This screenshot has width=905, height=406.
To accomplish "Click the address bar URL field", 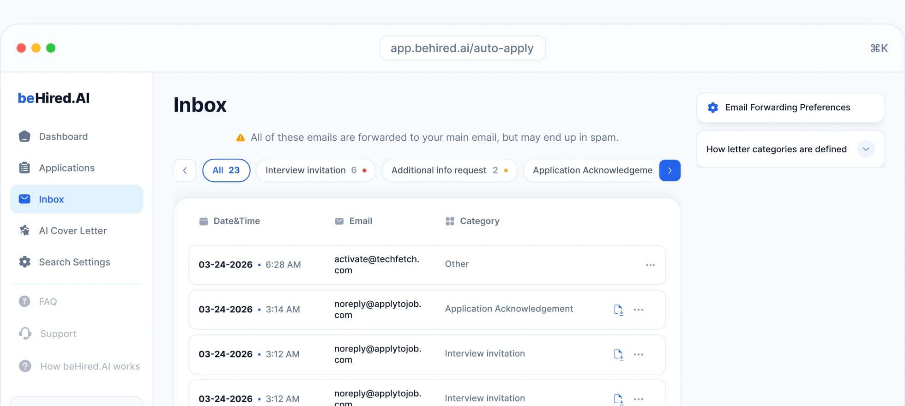I will (462, 48).
